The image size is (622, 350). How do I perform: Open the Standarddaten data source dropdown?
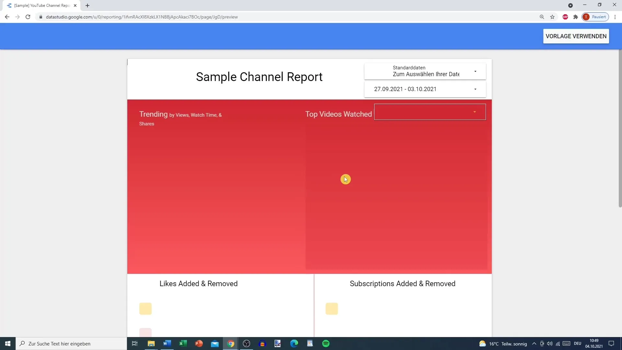point(425,71)
